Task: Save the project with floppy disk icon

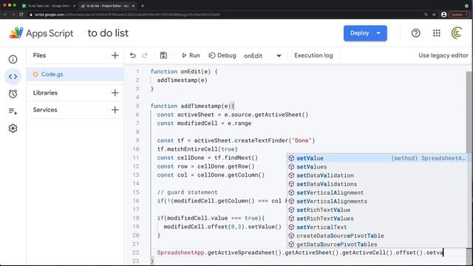Action: pyautogui.click(x=163, y=55)
